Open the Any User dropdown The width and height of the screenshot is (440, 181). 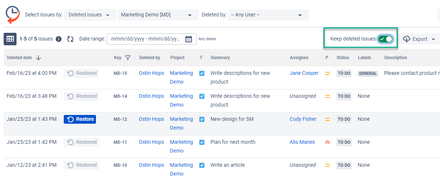click(268, 15)
